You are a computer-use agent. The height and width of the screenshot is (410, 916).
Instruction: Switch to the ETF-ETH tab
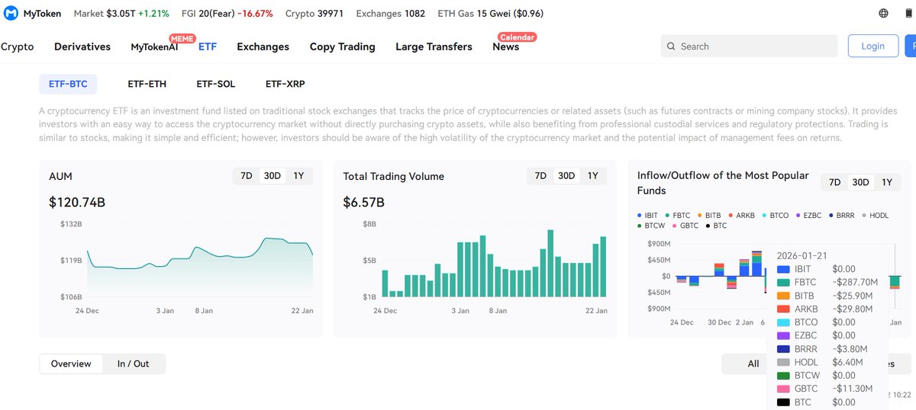click(147, 84)
